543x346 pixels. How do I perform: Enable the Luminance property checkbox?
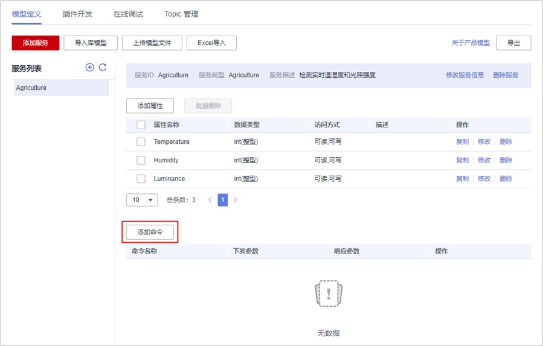(141, 179)
